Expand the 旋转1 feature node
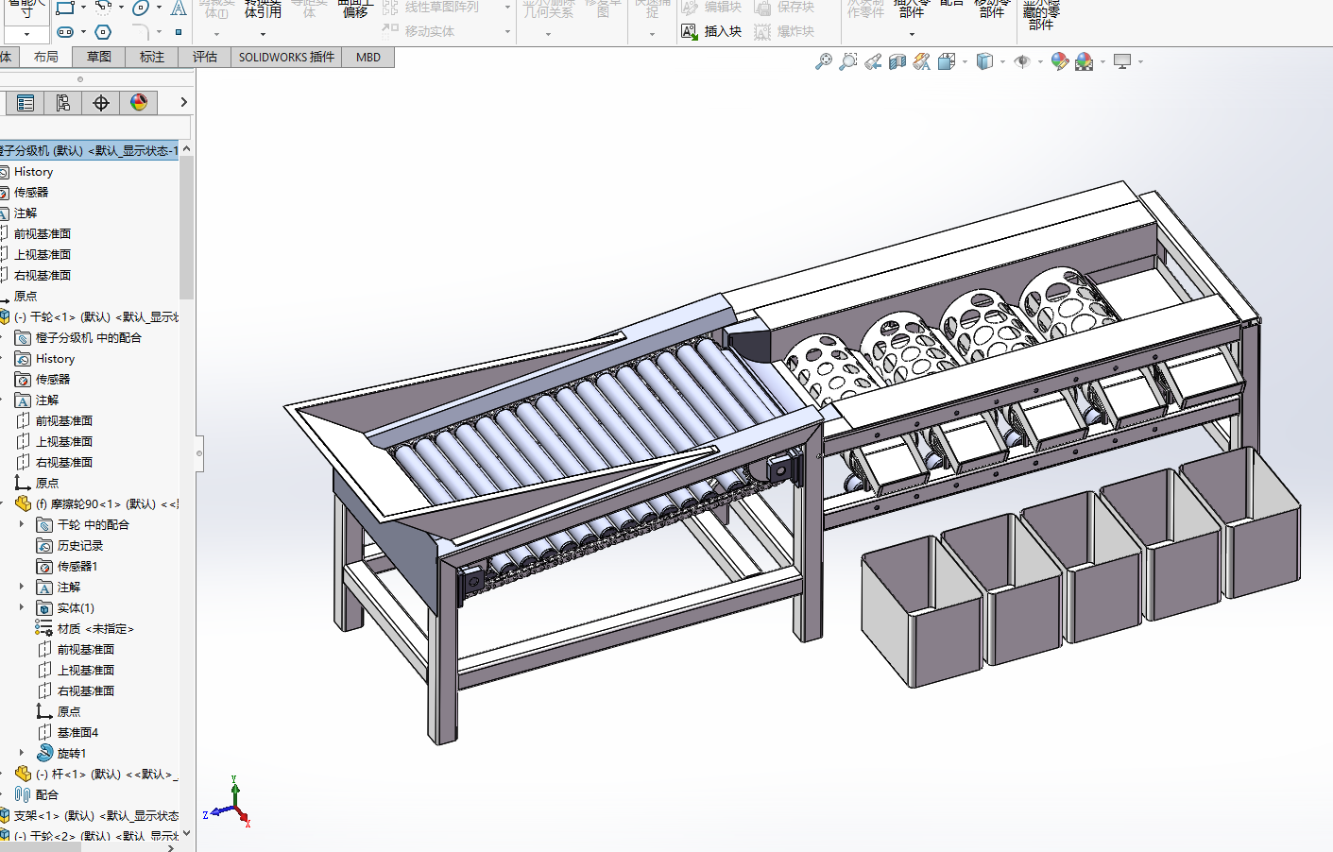The height and width of the screenshot is (852, 1333). tap(22, 753)
